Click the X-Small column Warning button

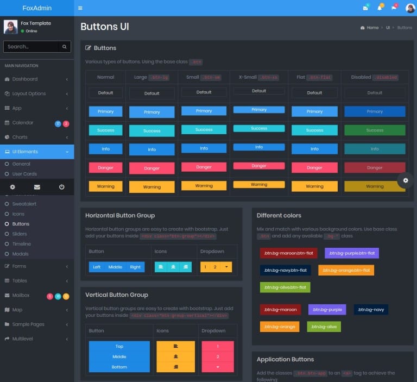tap(259, 184)
